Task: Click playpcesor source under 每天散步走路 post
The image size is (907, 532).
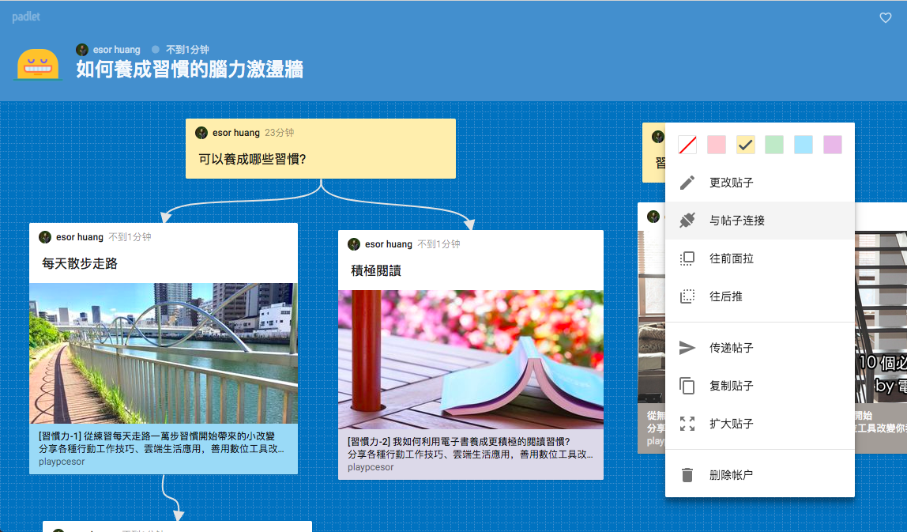Action: pos(62,462)
